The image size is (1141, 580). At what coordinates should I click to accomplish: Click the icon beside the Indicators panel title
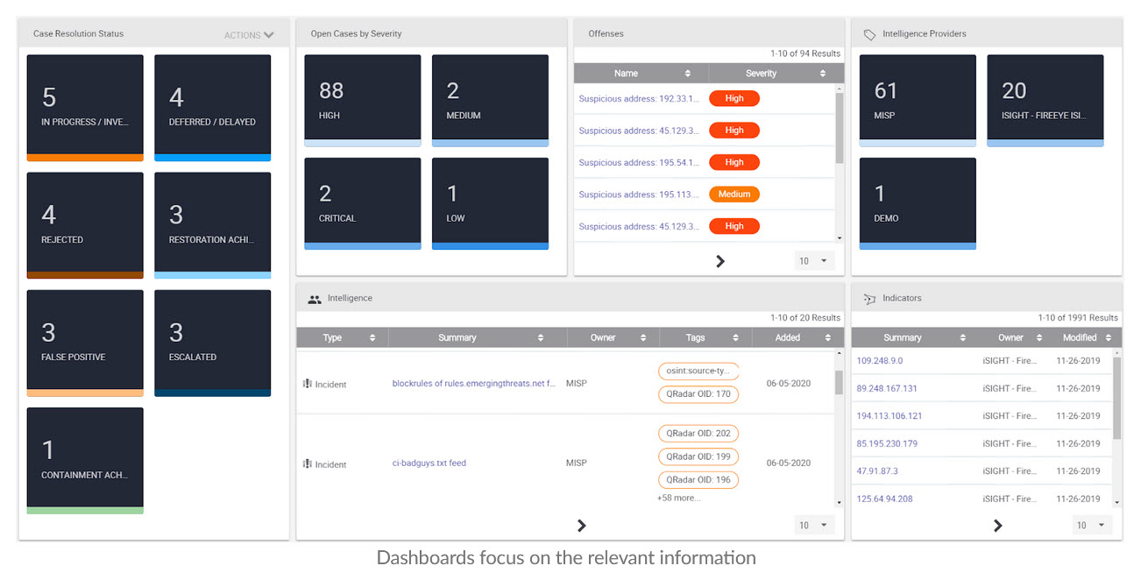pos(869,299)
